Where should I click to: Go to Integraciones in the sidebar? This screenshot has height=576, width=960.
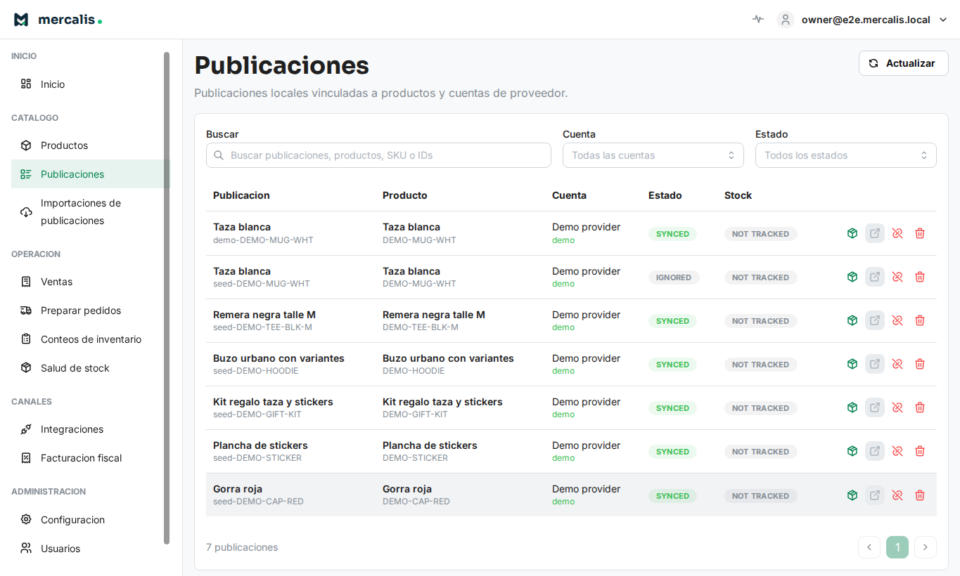pos(90,429)
